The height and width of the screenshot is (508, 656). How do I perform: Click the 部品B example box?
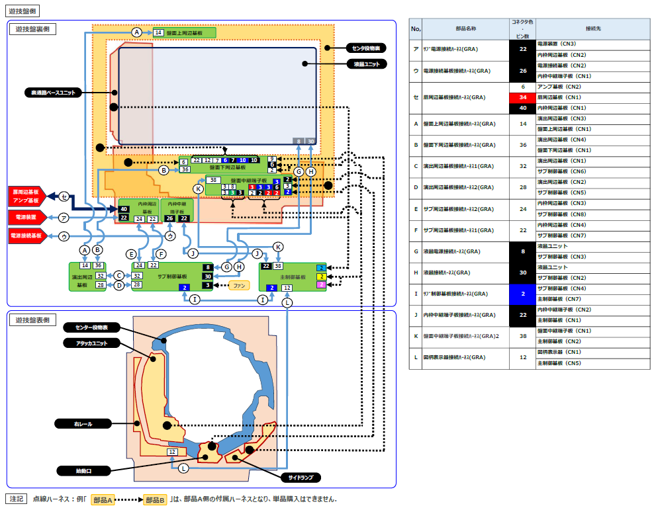pyautogui.click(x=155, y=499)
